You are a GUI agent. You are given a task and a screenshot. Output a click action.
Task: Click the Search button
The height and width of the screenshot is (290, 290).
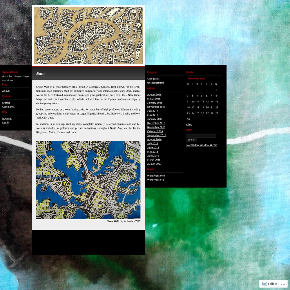coord(191,140)
